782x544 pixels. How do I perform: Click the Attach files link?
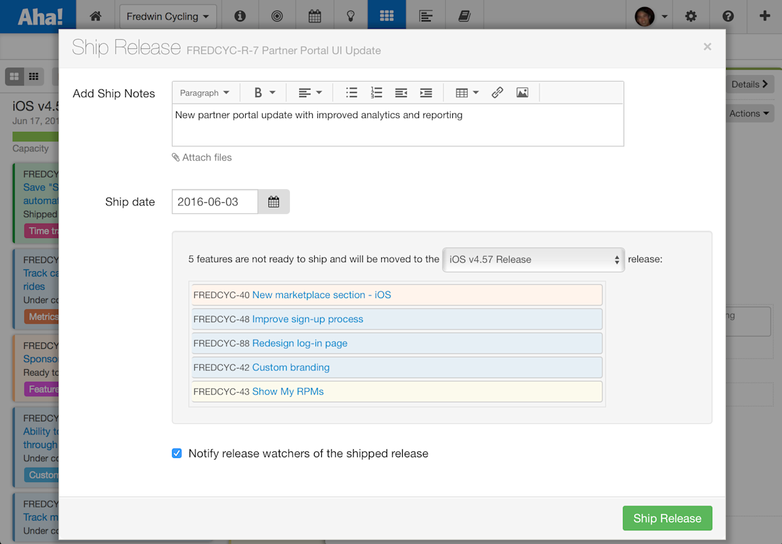tap(202, 157)
